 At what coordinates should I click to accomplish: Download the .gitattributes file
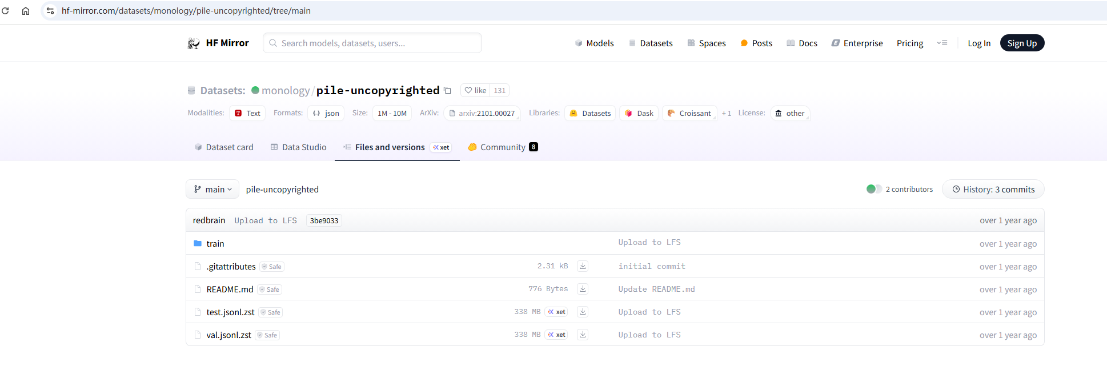pos(583,266)
